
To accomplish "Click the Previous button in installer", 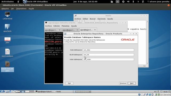I will pos(123,83).
